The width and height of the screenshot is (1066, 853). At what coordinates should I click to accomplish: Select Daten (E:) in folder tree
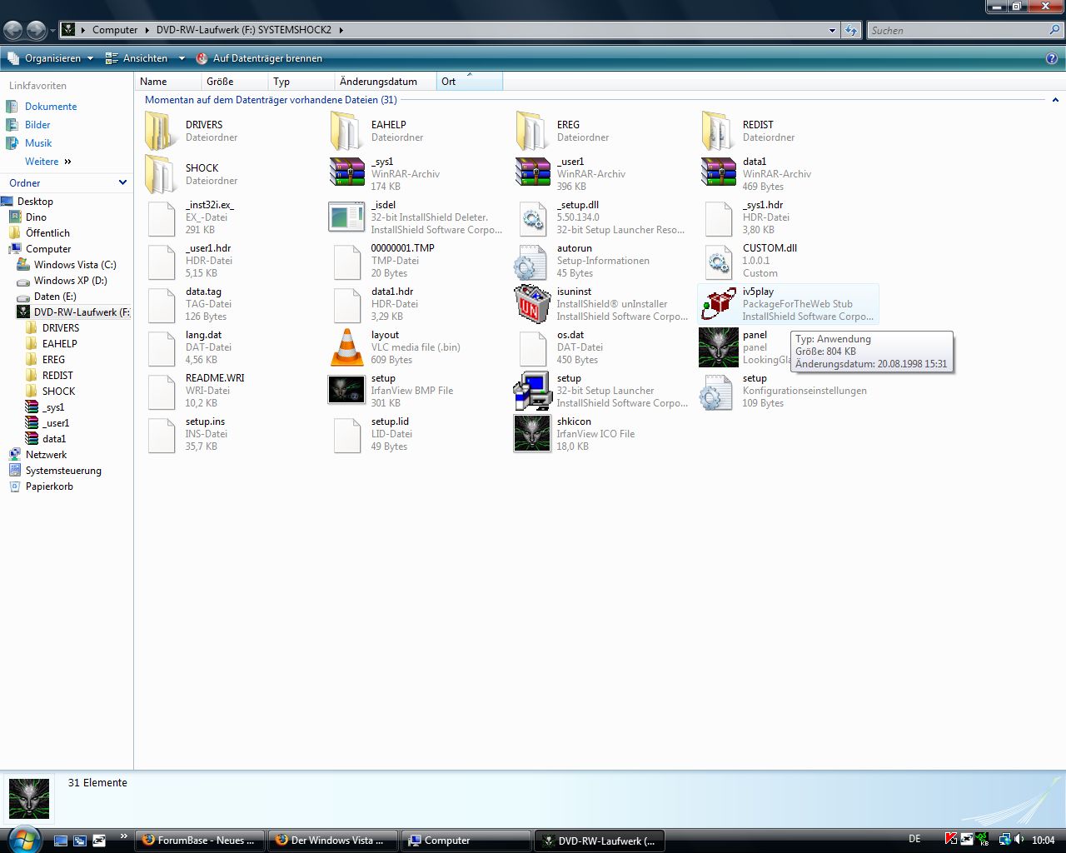55,297
